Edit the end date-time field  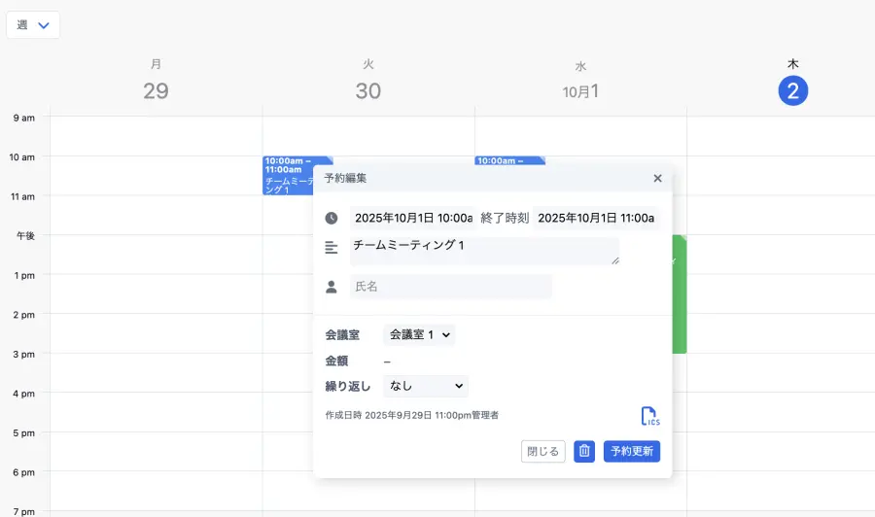[x=596, y=218]
